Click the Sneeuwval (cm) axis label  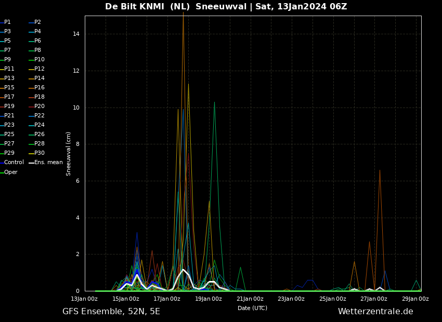coord(68,154)
